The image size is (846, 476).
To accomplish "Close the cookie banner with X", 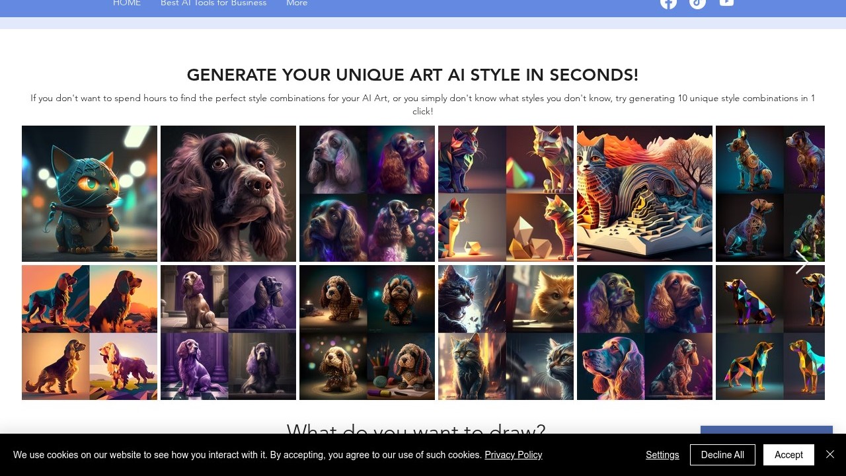I will click(830, 454).
